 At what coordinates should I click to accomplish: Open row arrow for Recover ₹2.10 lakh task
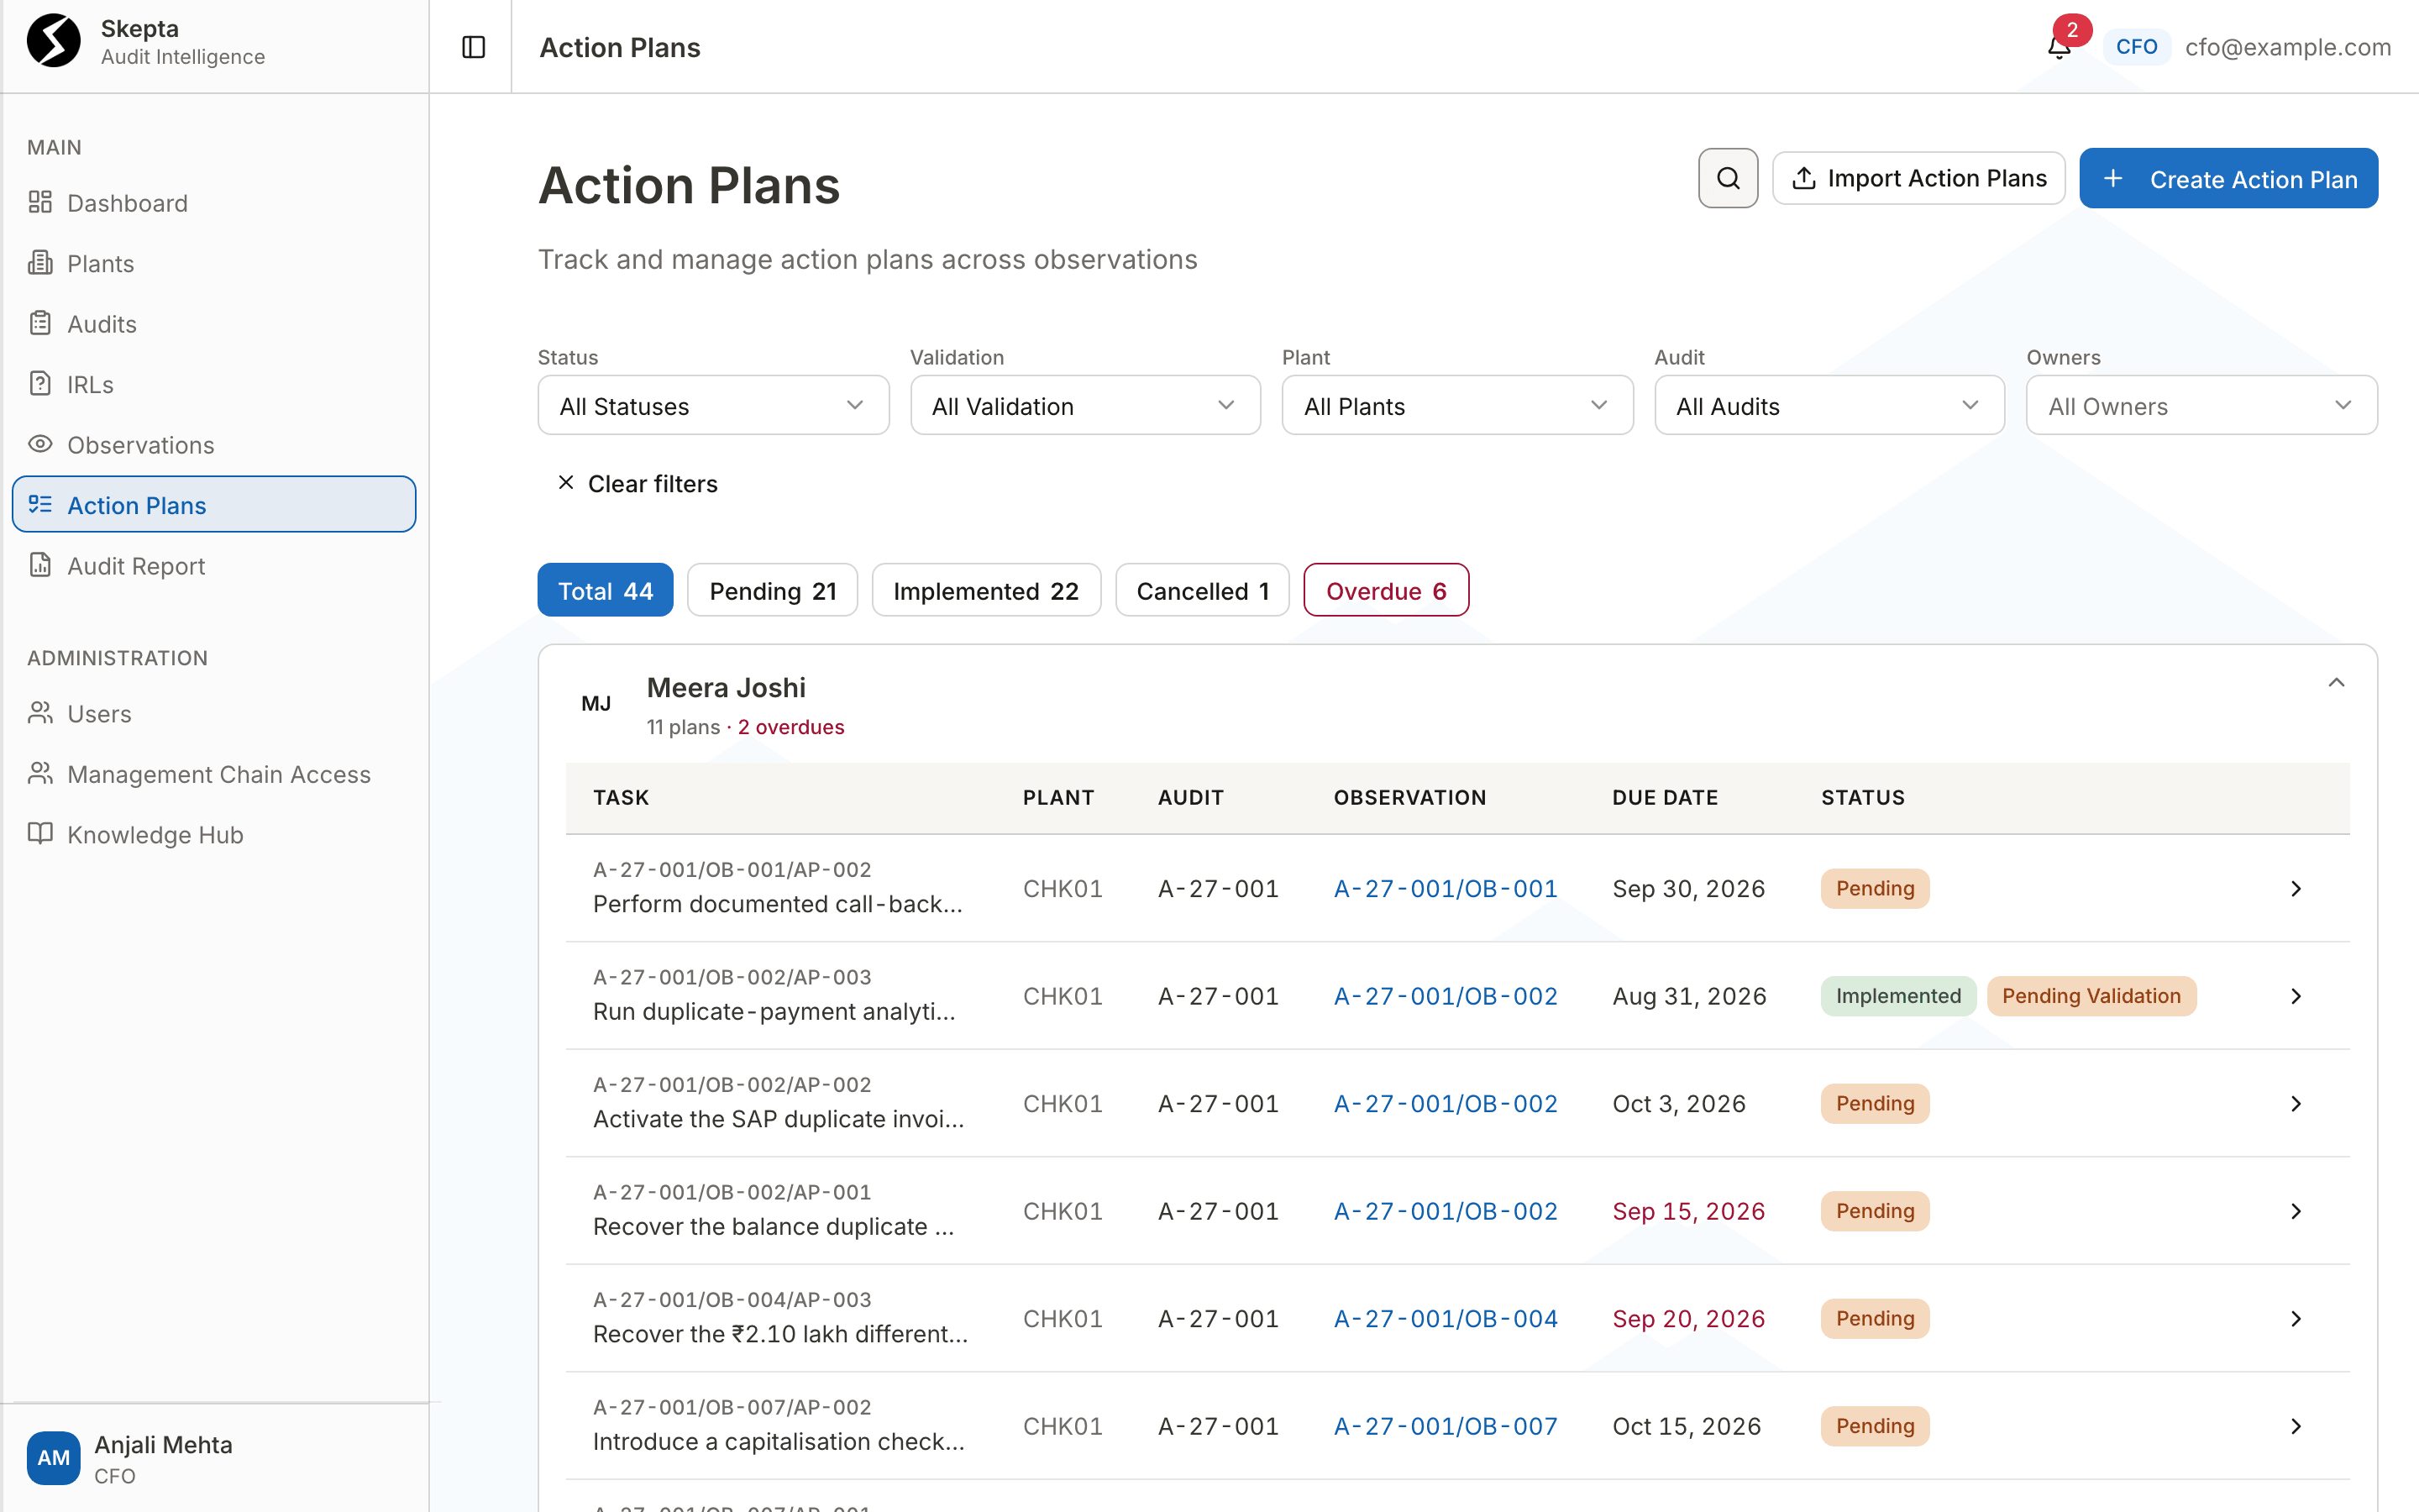click(2295, 1319)
